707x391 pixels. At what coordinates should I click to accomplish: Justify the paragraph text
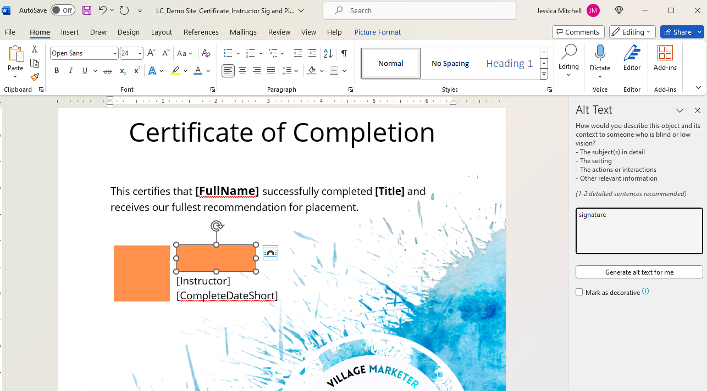tap(271, 71)
